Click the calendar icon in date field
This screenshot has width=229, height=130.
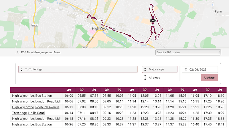click(186, 69)
